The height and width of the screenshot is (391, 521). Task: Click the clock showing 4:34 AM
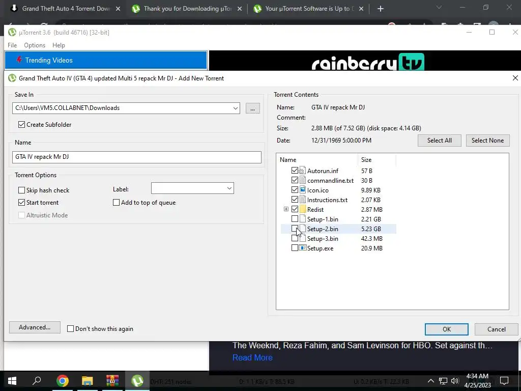(477, 376)
